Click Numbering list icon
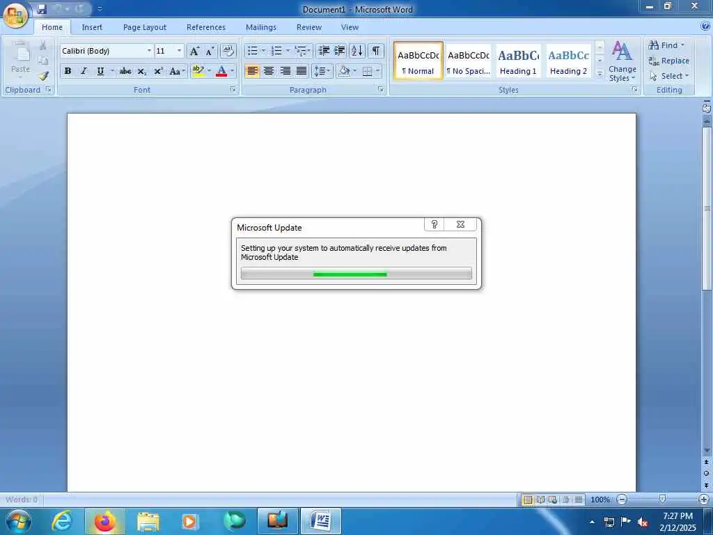713x535 pixels. point(276,50)
